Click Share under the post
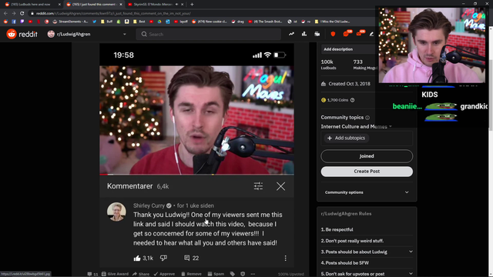This screenshot has width=493, height=277. [x=141, y=274]
